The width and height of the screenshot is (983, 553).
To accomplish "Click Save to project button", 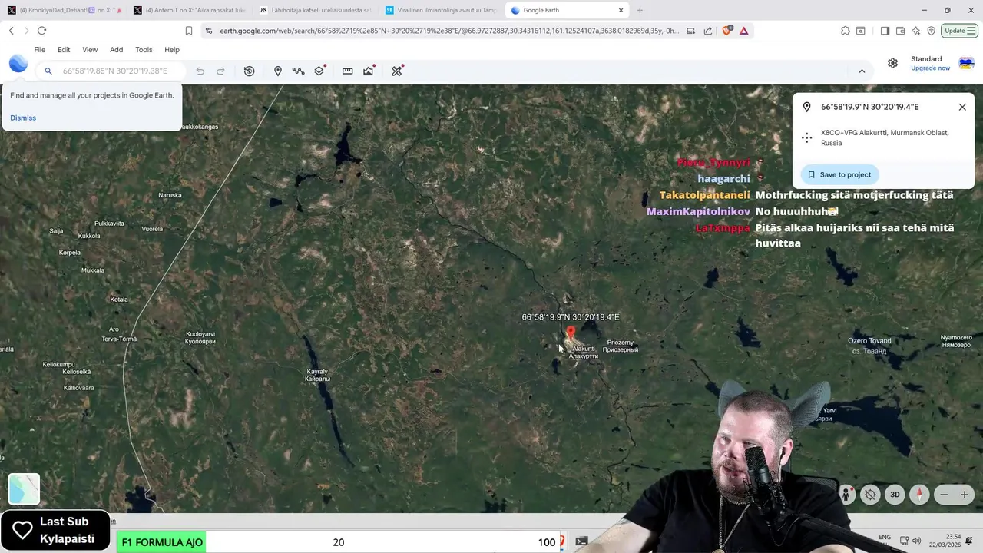I will [x=839, y=174].
